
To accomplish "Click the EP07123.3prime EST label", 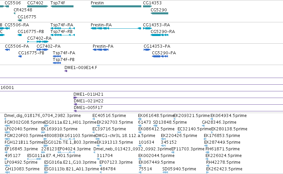I will [116, 162].
